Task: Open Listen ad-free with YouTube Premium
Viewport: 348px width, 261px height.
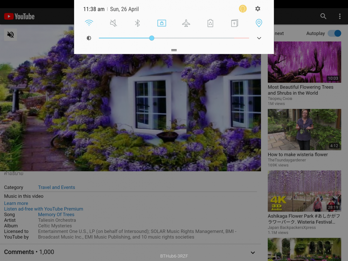Action: click(x=43, y=209)
